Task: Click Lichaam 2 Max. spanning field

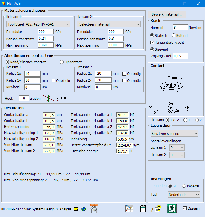Action: [116, 45]
